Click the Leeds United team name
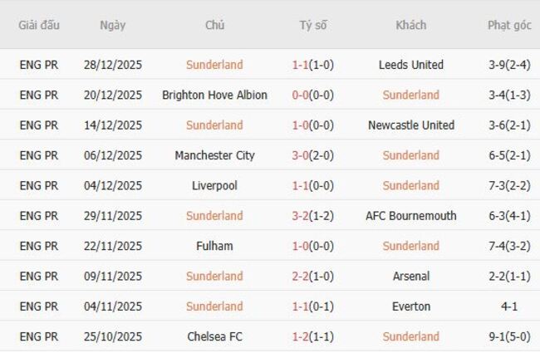This screenshot has width=540, height=353. click(410, 65)
